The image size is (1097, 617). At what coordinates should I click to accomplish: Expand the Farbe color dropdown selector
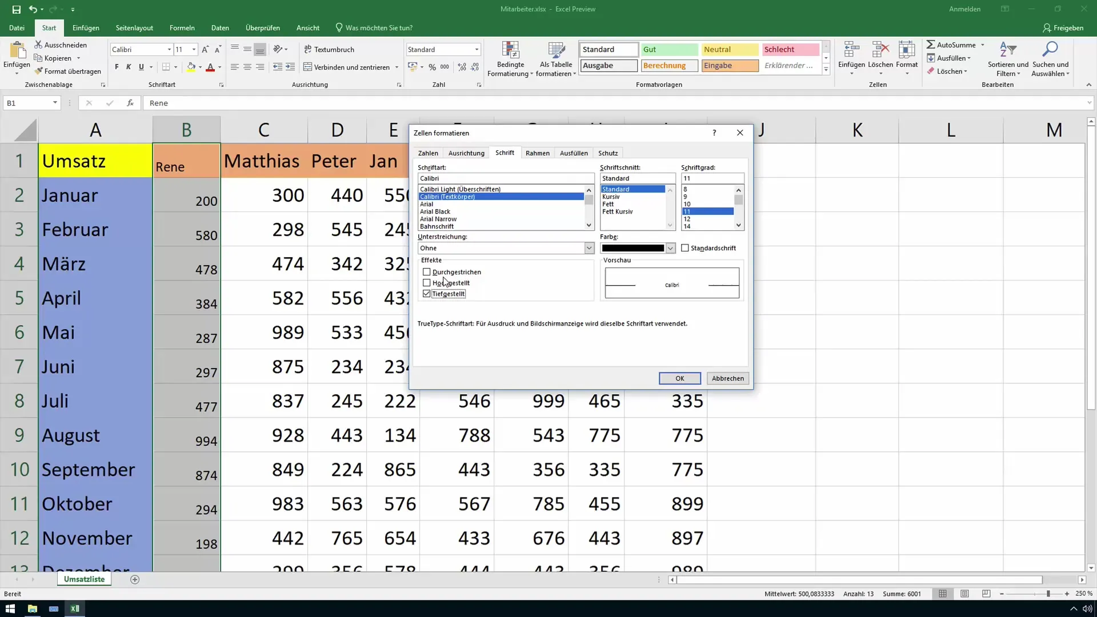(x=671, y=249)
